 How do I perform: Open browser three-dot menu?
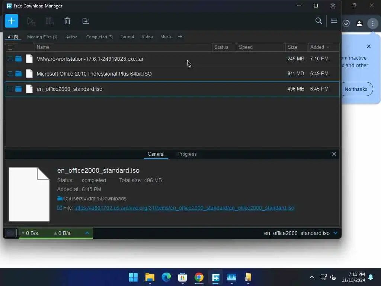(x=373, y=23)
